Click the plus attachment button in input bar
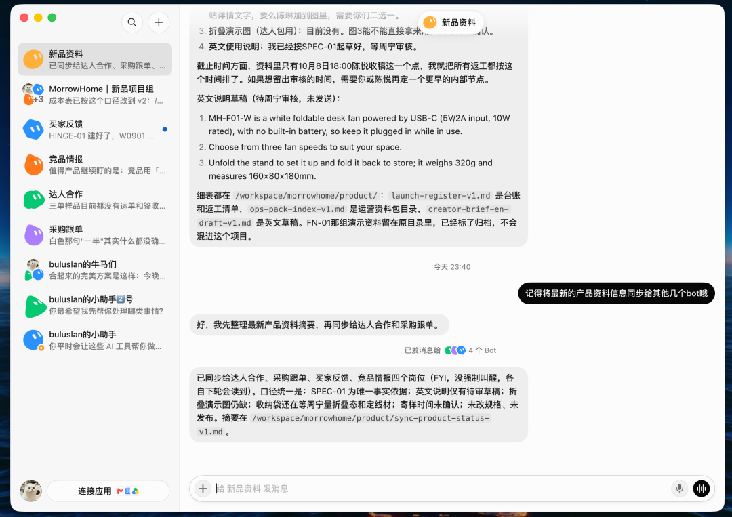This screenshot has height=517, width=732. click(203, 489)
